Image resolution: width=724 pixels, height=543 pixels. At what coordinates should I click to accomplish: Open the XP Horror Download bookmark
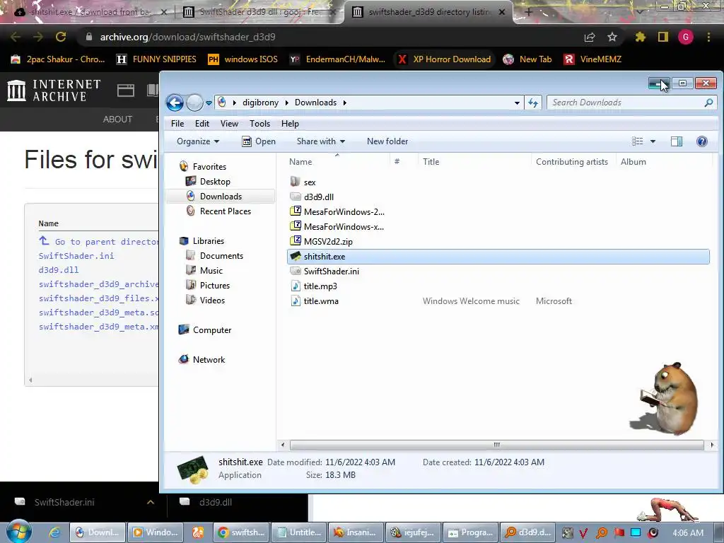tap(445, 59)
